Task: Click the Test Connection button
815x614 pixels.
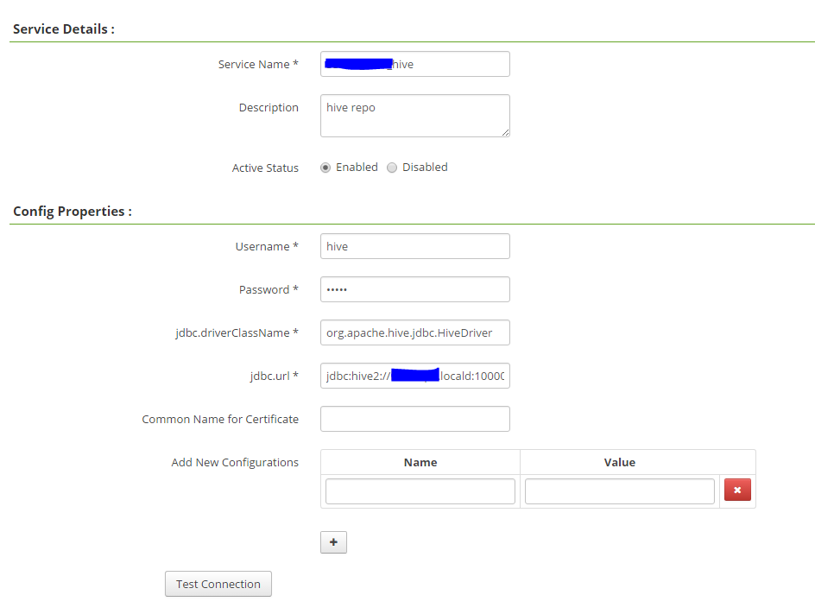Action: (x=218, y=584)
